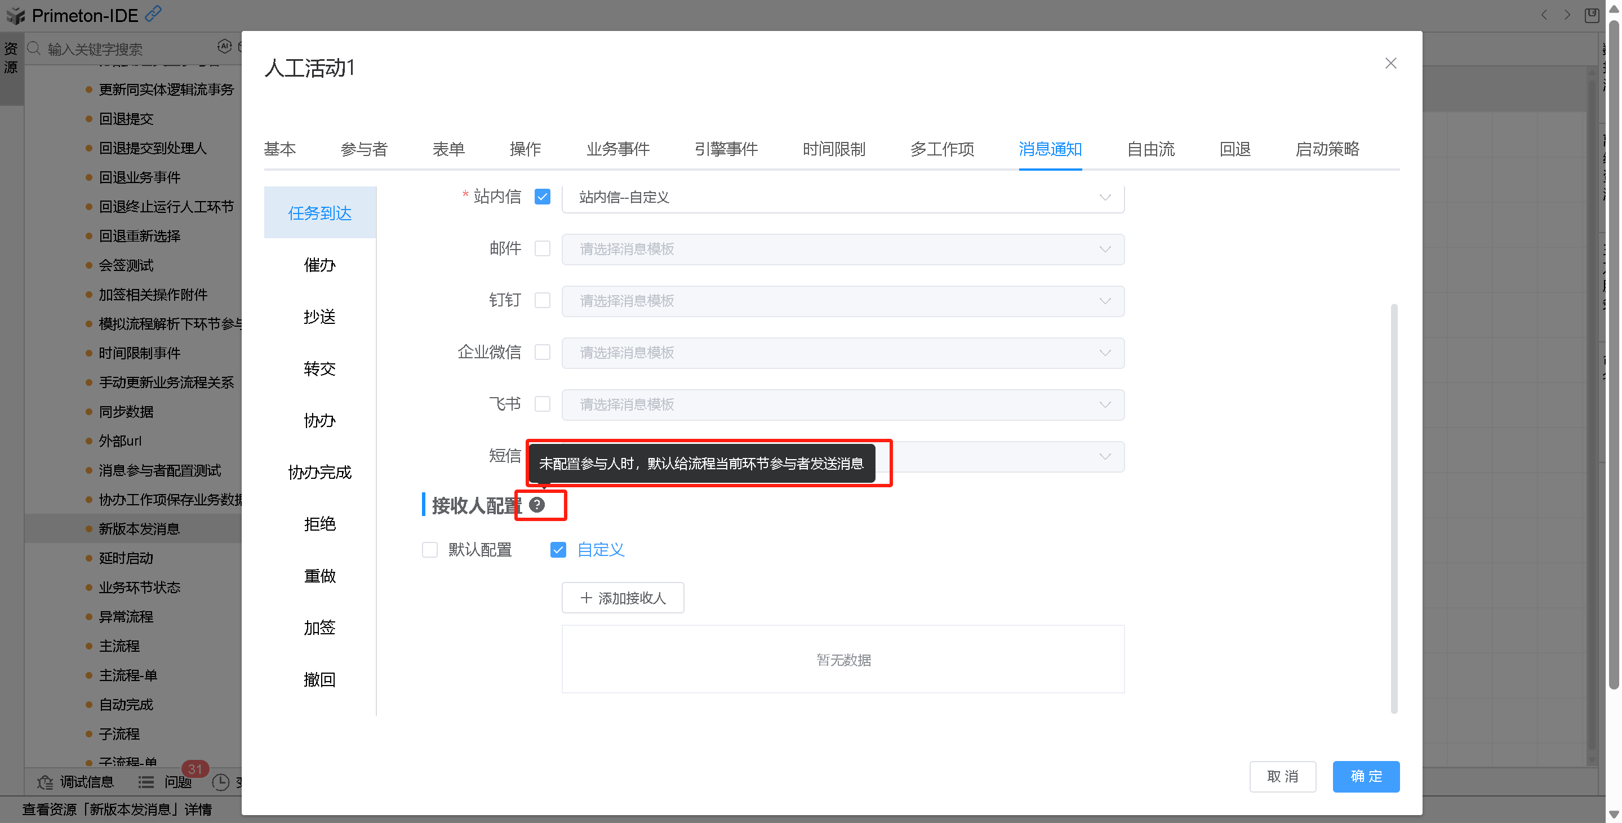Image resolution: width=1622 pixels, height=823 pixels.
Task: Close the 人工活动1 dialog with X
Action: pos(1390,64)
